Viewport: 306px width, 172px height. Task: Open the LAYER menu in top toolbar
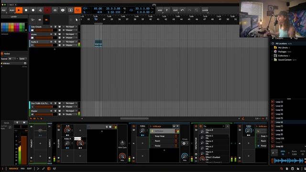coord(205,10)
